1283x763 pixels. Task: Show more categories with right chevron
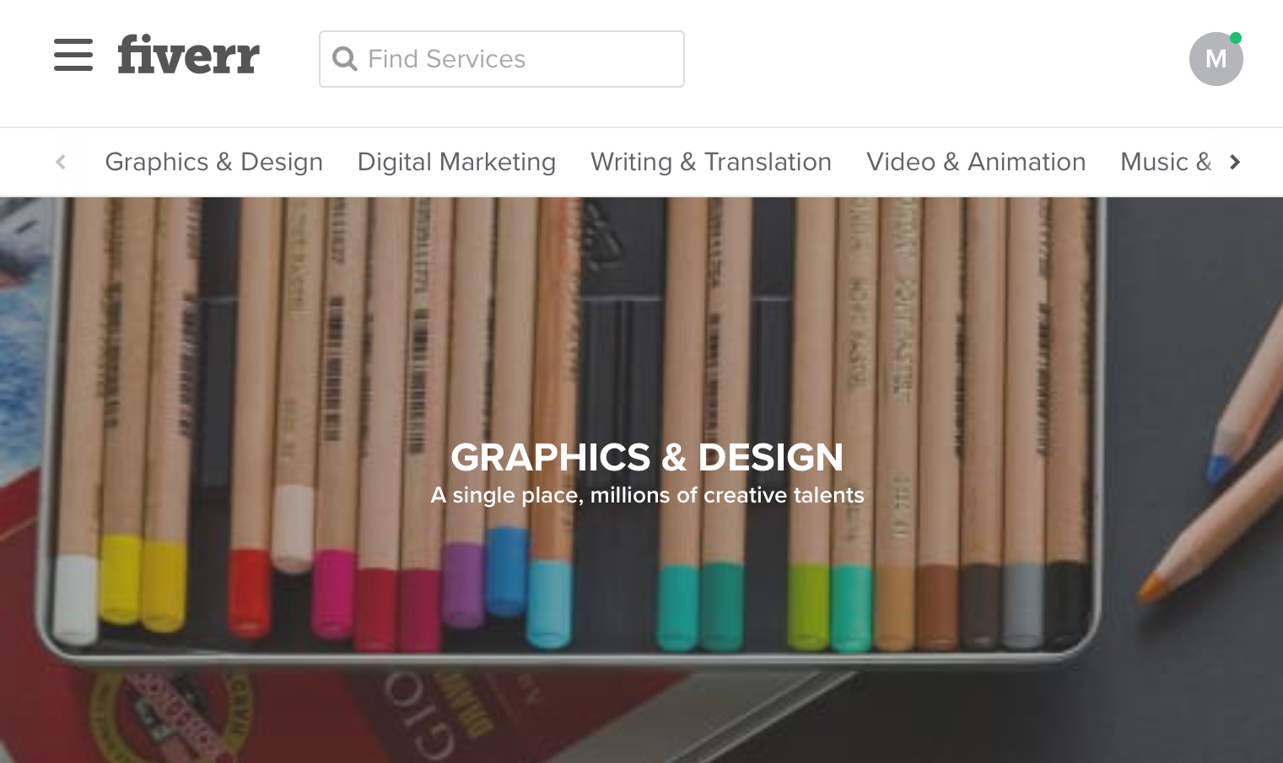[x=1235, y=162]
